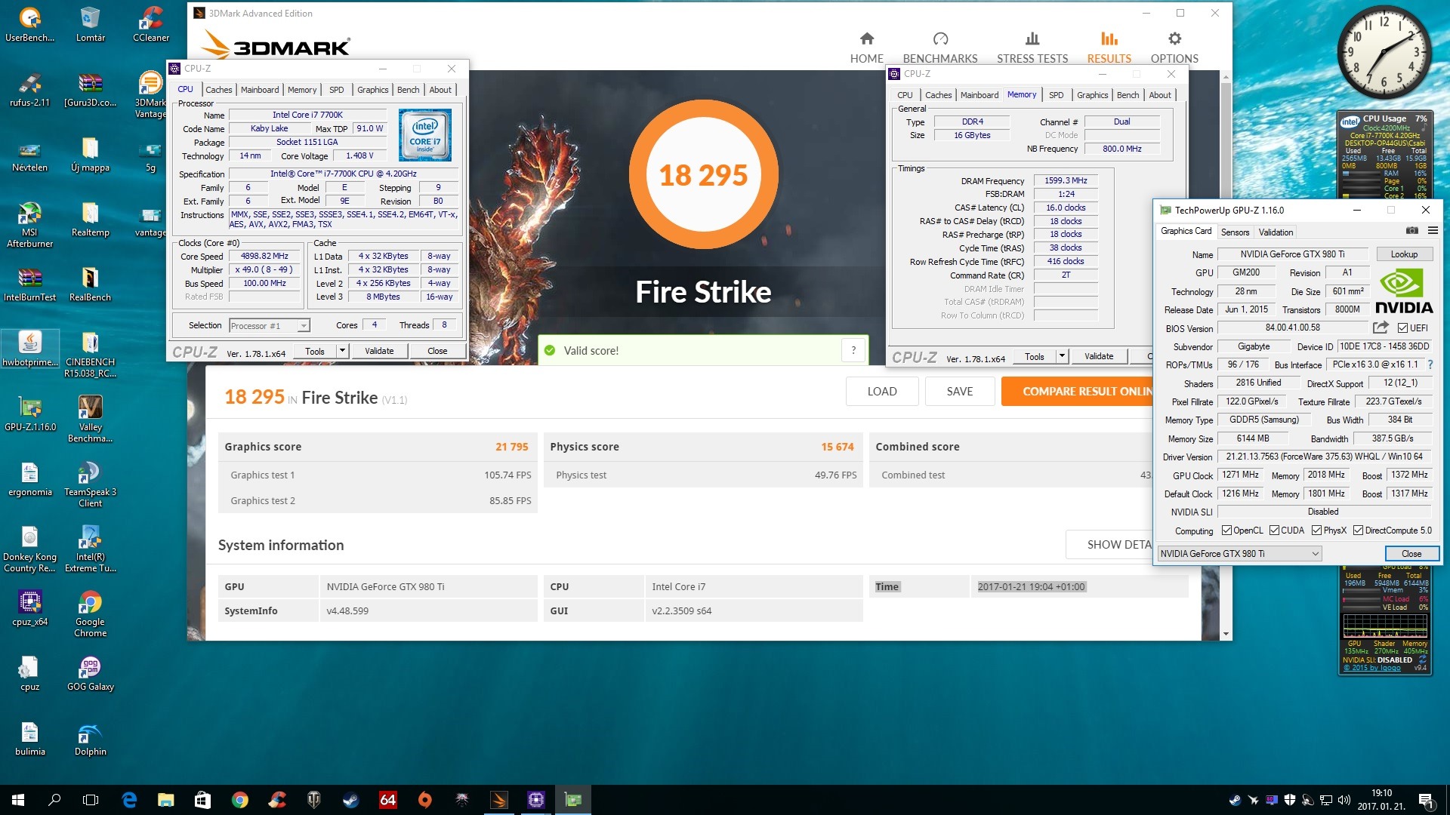The image size is (1450, 815).
Task: Click the valid score help question mark
Action: pyautogui.click(x=853, y=350)
